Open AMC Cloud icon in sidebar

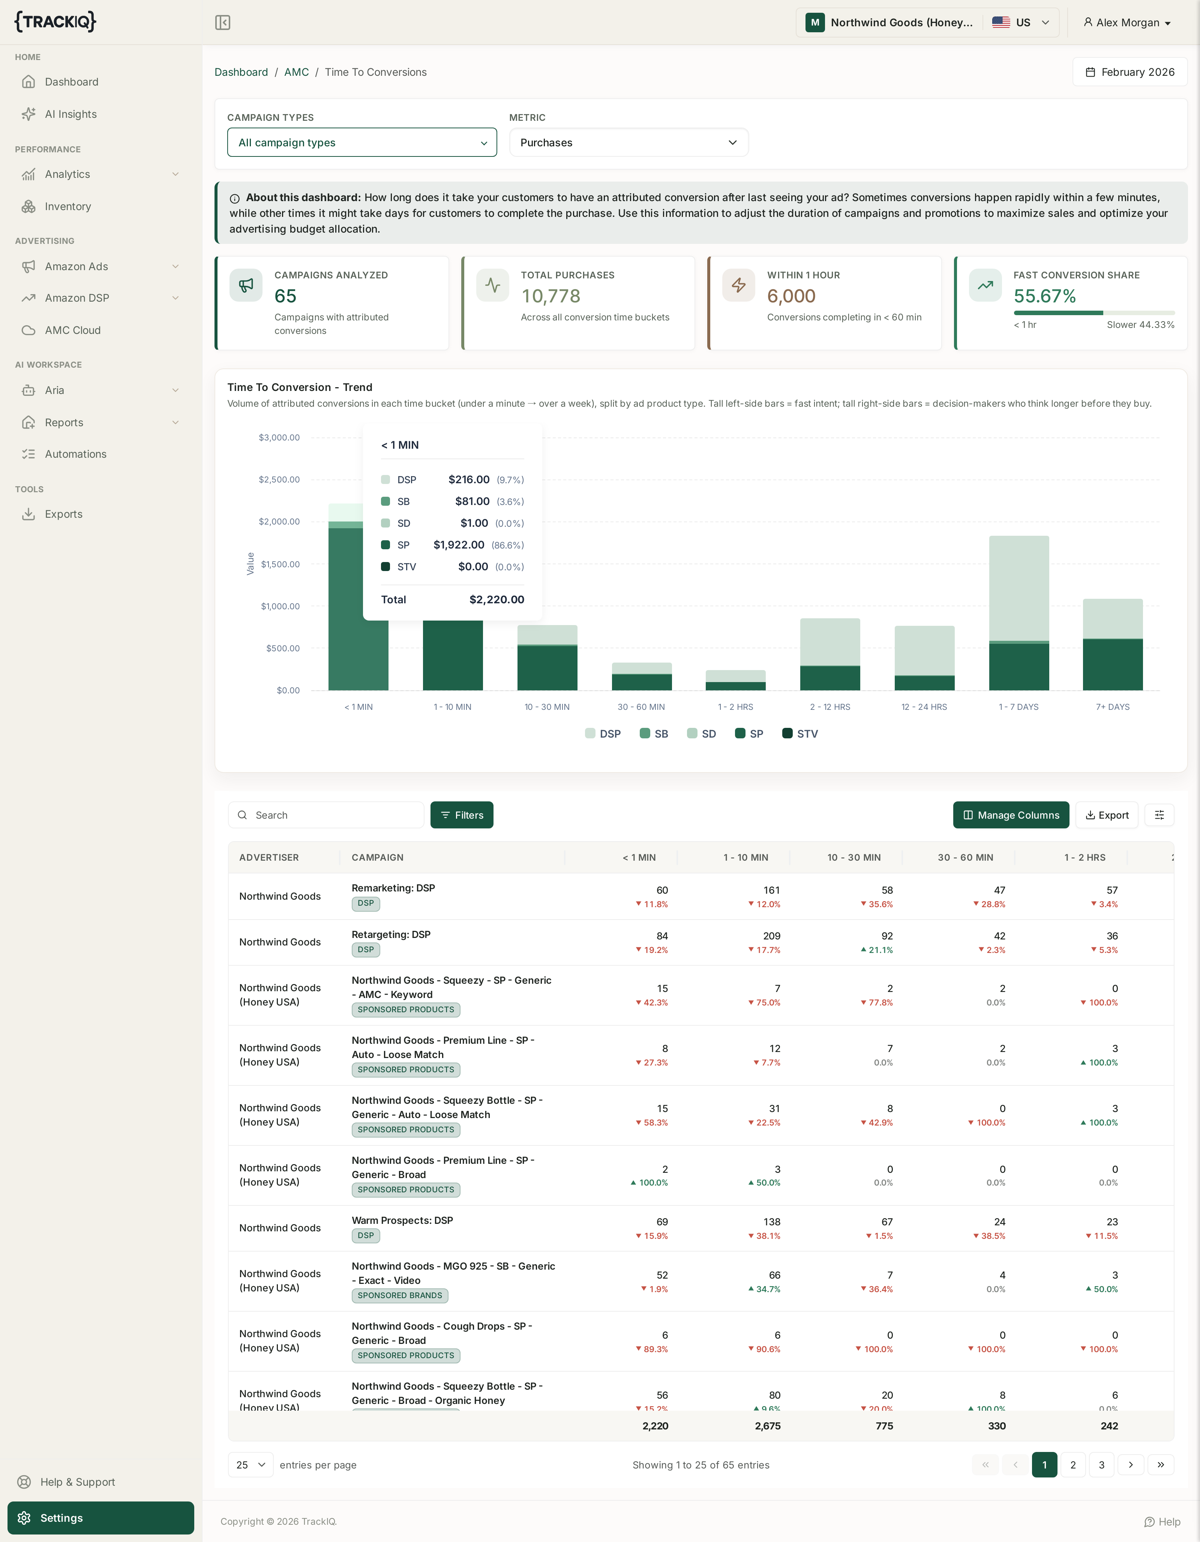click(28, 331)
